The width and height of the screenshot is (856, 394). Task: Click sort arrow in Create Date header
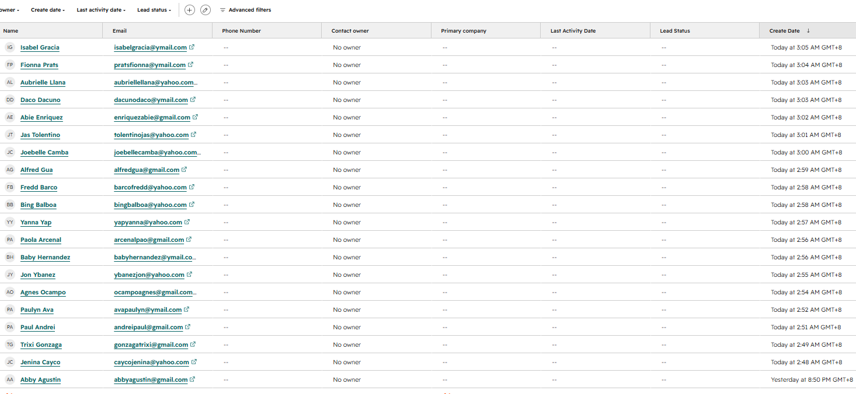pos(809,31)
